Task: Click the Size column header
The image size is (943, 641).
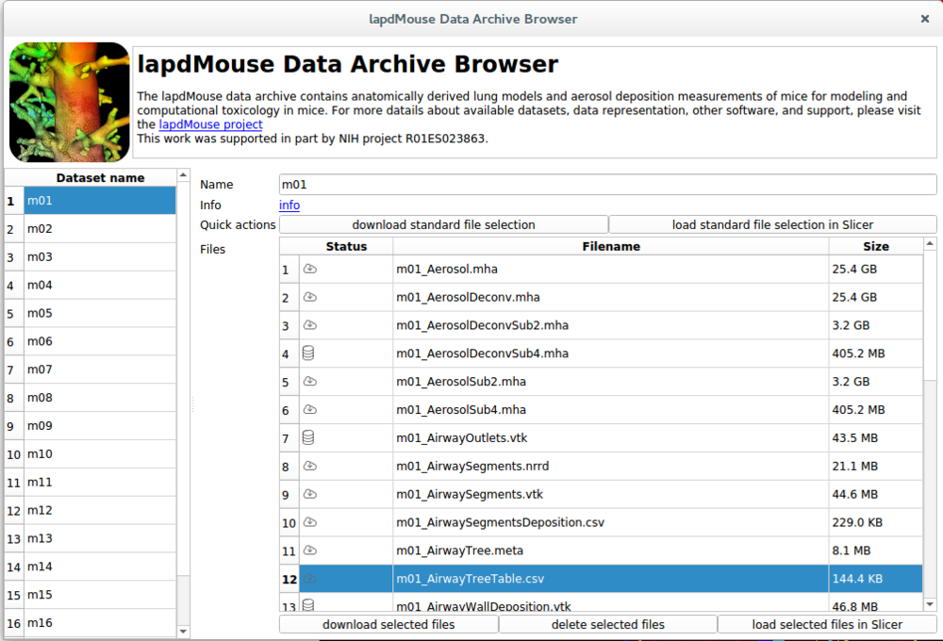Action: (x=875, y=246)
